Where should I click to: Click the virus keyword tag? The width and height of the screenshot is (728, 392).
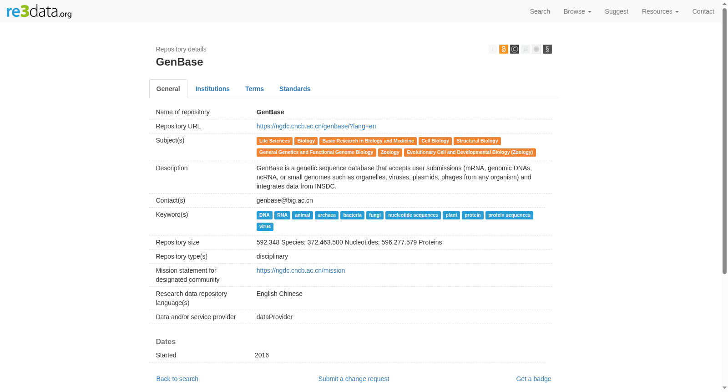265,227
